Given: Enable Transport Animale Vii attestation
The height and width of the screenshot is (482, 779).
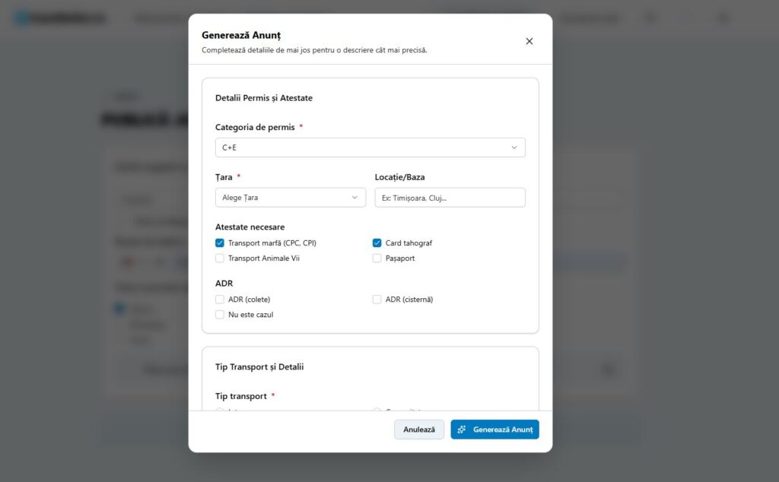Looking at the screenshot, I should point(220,258).
